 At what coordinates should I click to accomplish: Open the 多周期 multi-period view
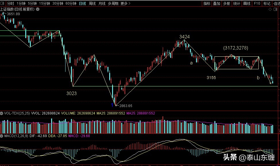113,3
